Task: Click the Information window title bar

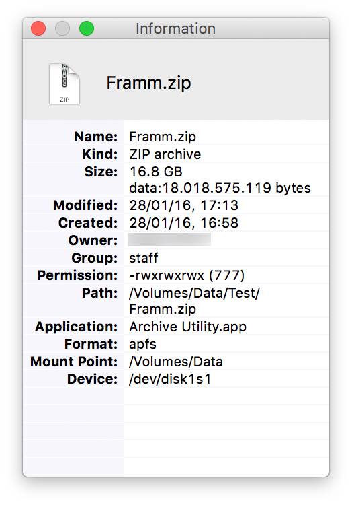Action: (x=176, y=28)
